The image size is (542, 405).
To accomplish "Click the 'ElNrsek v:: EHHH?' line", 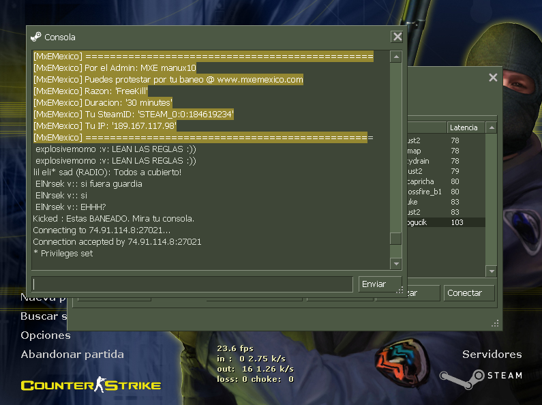I will coord(70,207).
